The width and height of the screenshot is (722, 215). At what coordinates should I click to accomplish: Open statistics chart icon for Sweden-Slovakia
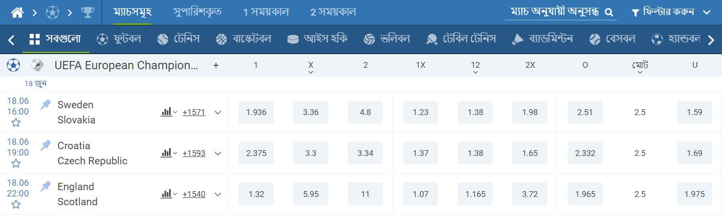[x=167, y=112]
